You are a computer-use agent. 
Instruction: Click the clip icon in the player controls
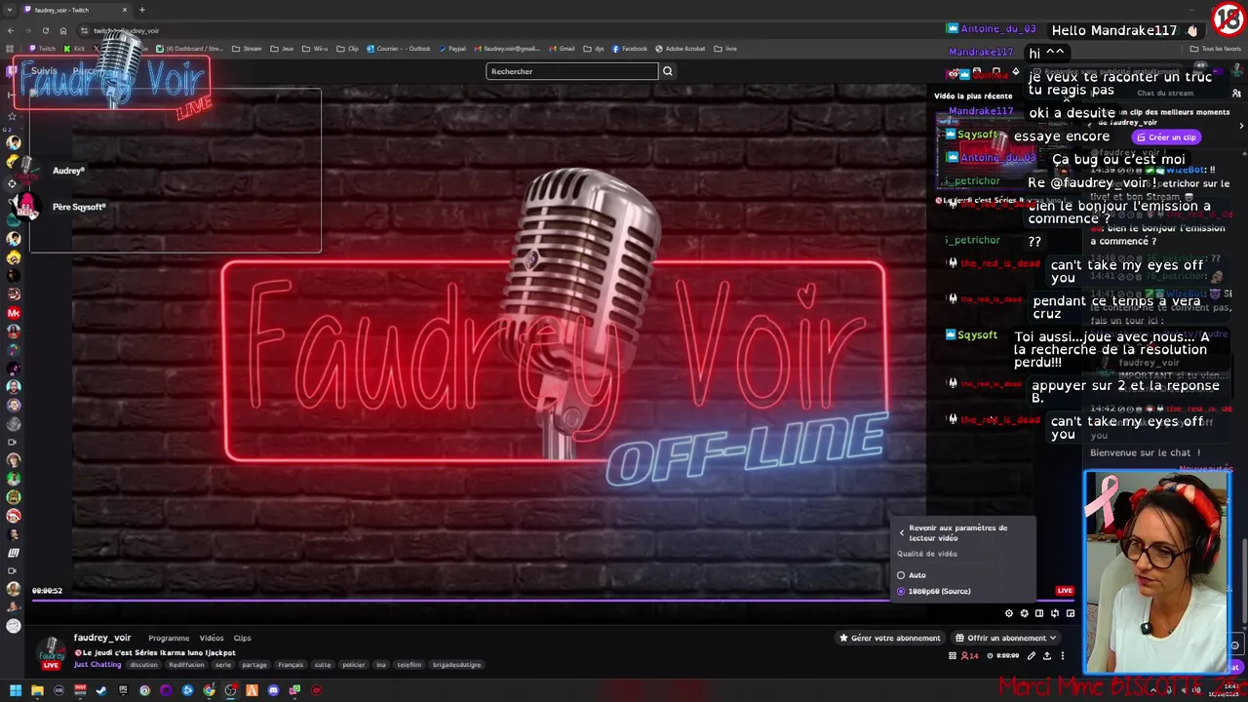pos(1024,613)
